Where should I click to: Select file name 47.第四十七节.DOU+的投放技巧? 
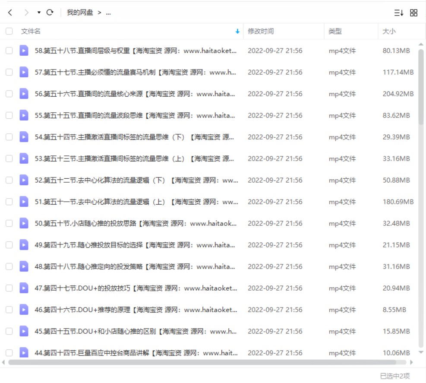[x=136, y=288]
